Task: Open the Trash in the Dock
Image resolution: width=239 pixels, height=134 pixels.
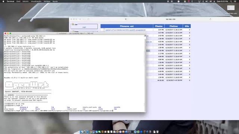Action: click(x=158, y=132)
